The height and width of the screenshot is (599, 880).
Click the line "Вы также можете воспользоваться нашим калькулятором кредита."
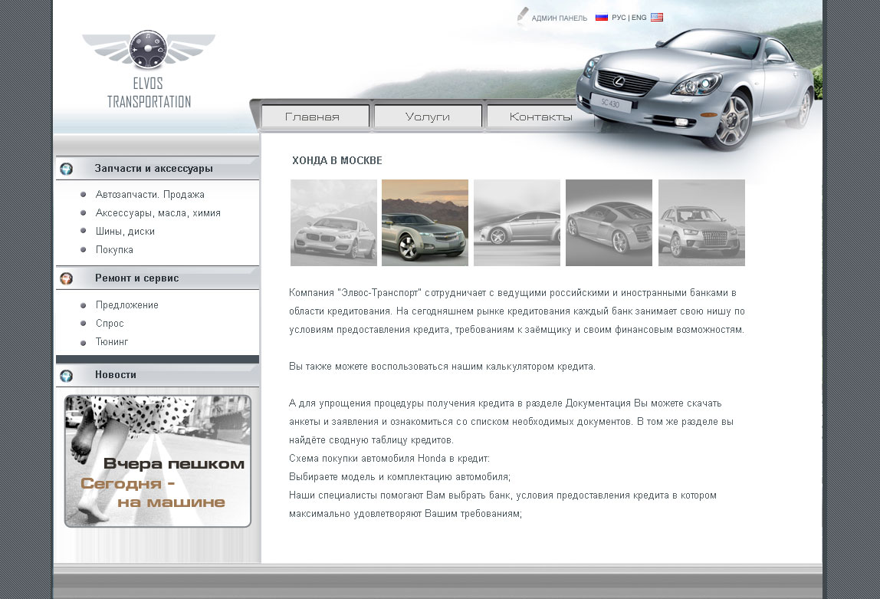pyautogui.click(x=442, y=367)
